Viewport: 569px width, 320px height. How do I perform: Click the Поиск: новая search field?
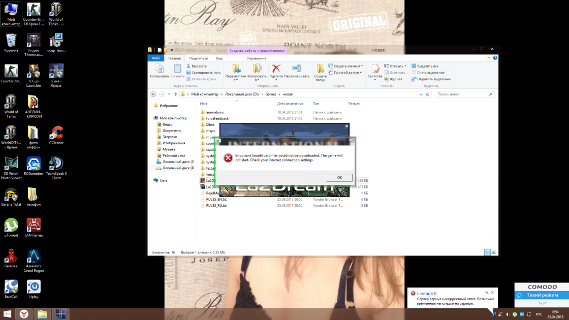point(463,94)
